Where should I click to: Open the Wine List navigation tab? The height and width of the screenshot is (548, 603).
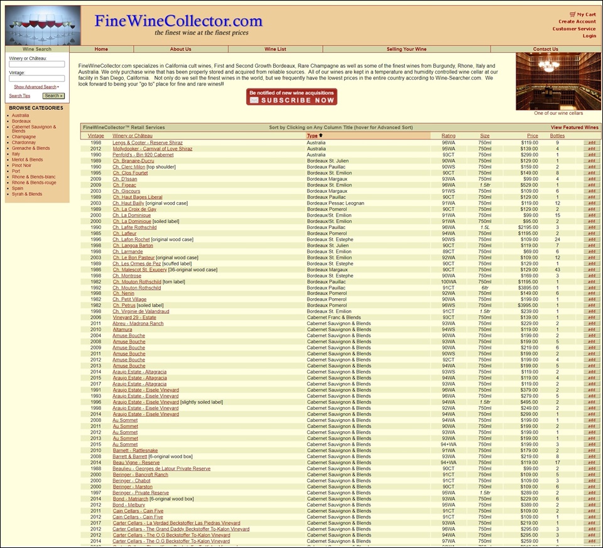click(x=275, y=49)
